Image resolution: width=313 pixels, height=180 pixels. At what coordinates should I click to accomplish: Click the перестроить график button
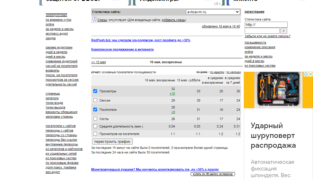(112, 141)
